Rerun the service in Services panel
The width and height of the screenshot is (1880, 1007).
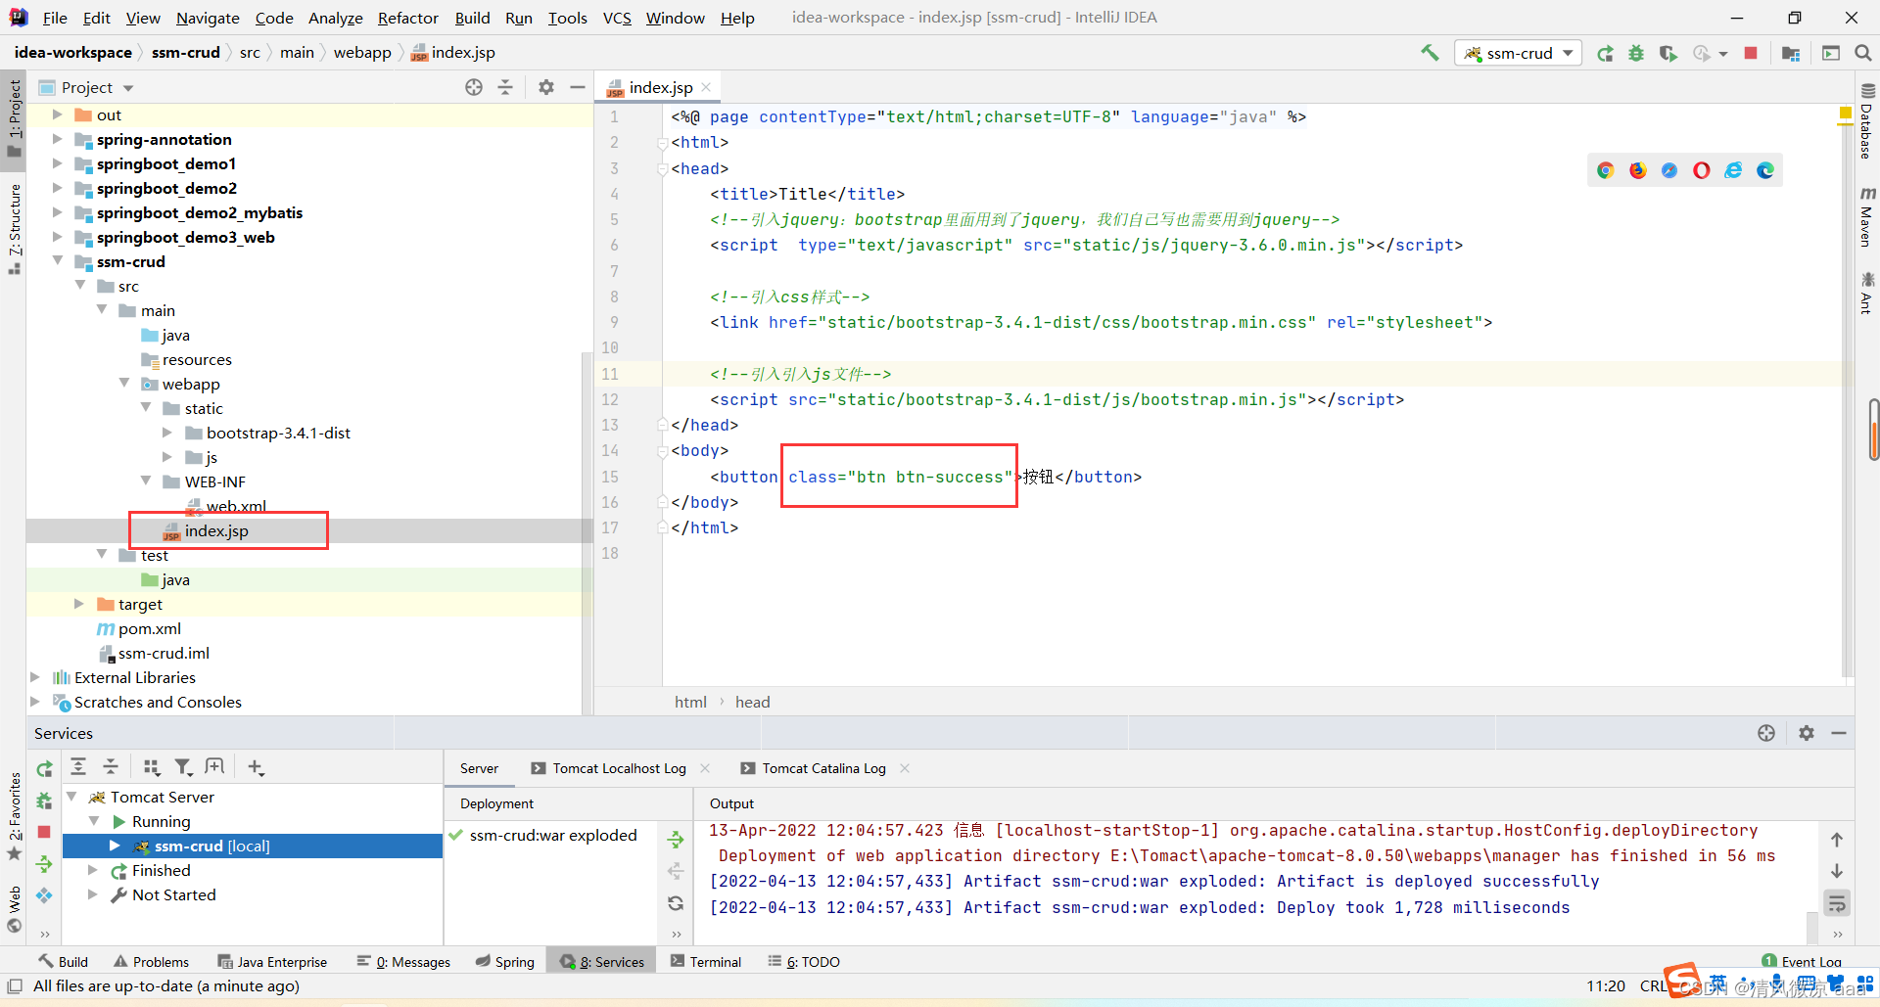44,769
